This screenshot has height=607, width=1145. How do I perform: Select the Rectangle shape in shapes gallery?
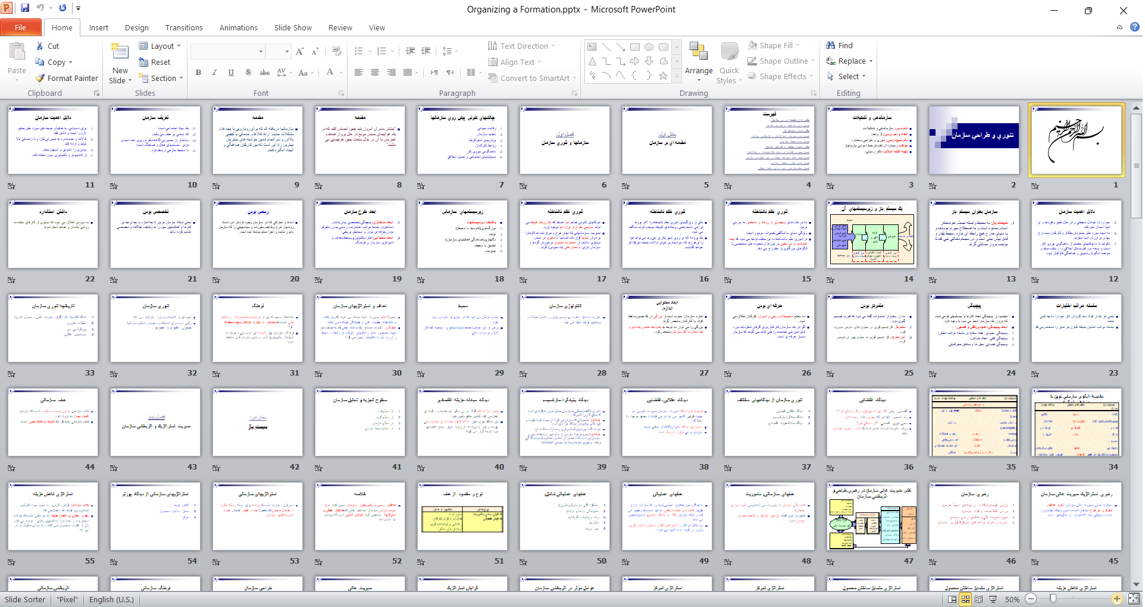pyautogui.click(x=635, y=47)
